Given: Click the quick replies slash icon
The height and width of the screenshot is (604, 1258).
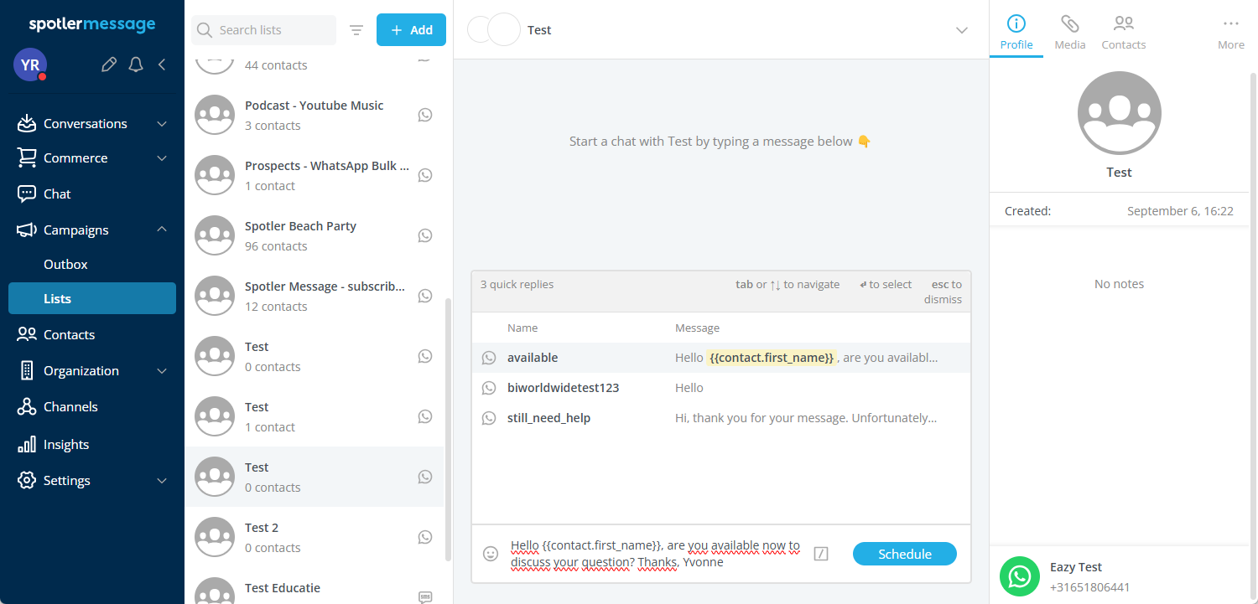Looking at the screenshot, I should coord(821,554).
